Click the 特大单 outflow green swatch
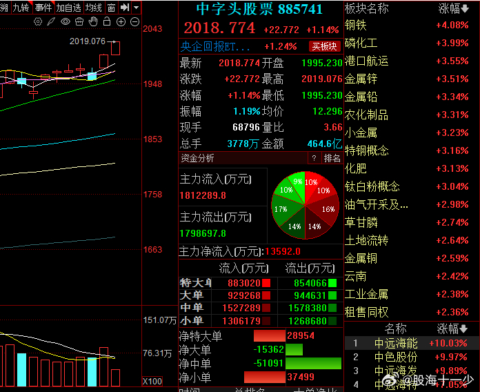Viewport: 480px width, 392px height. click(x=332, y=283)
